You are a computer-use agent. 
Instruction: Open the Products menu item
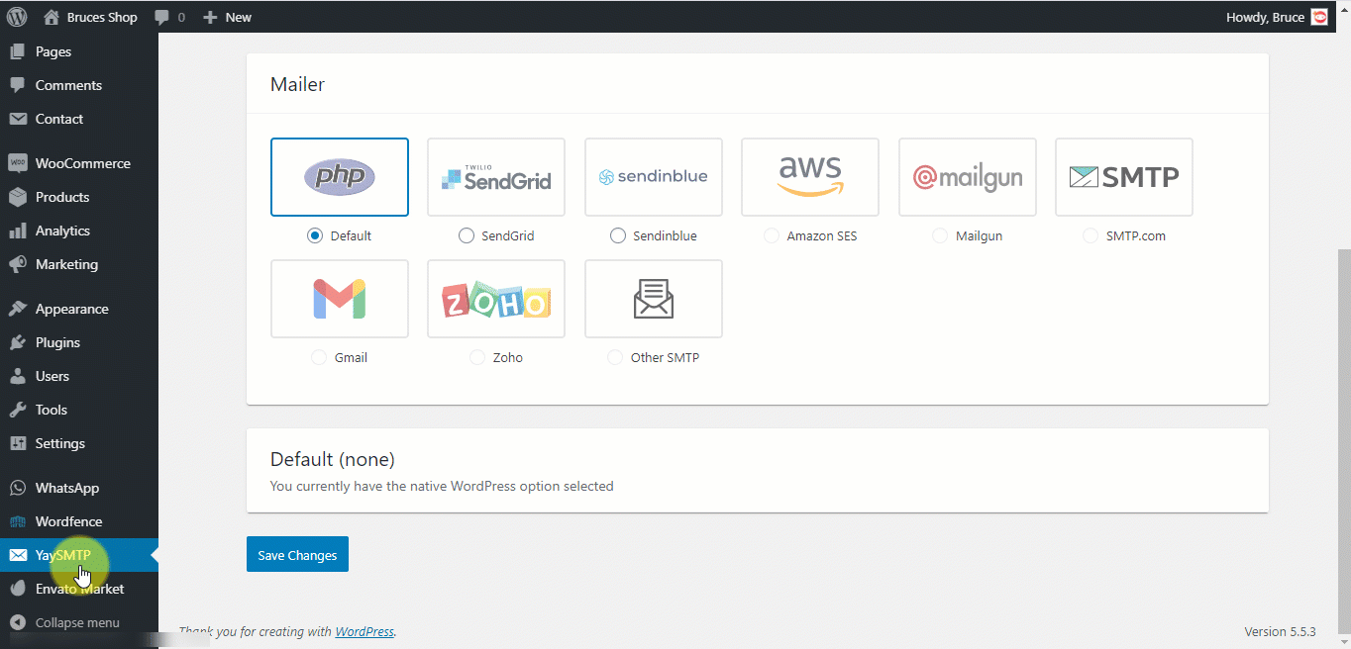(79, 197)
